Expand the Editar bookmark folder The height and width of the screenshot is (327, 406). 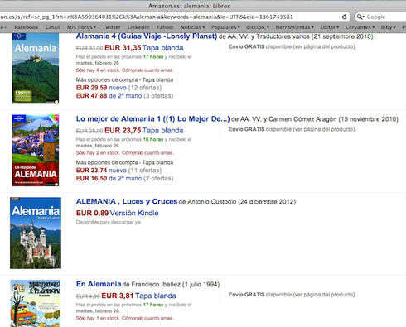click(x=329, y=27)
